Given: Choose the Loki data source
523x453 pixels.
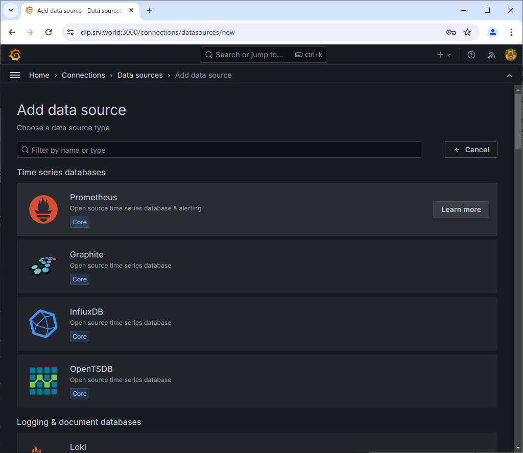Looking at the screenshot, I should pos(257,443).
